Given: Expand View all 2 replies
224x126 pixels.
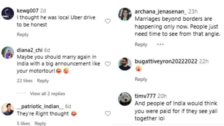Looking at the screenshot, I should [47, 94].
